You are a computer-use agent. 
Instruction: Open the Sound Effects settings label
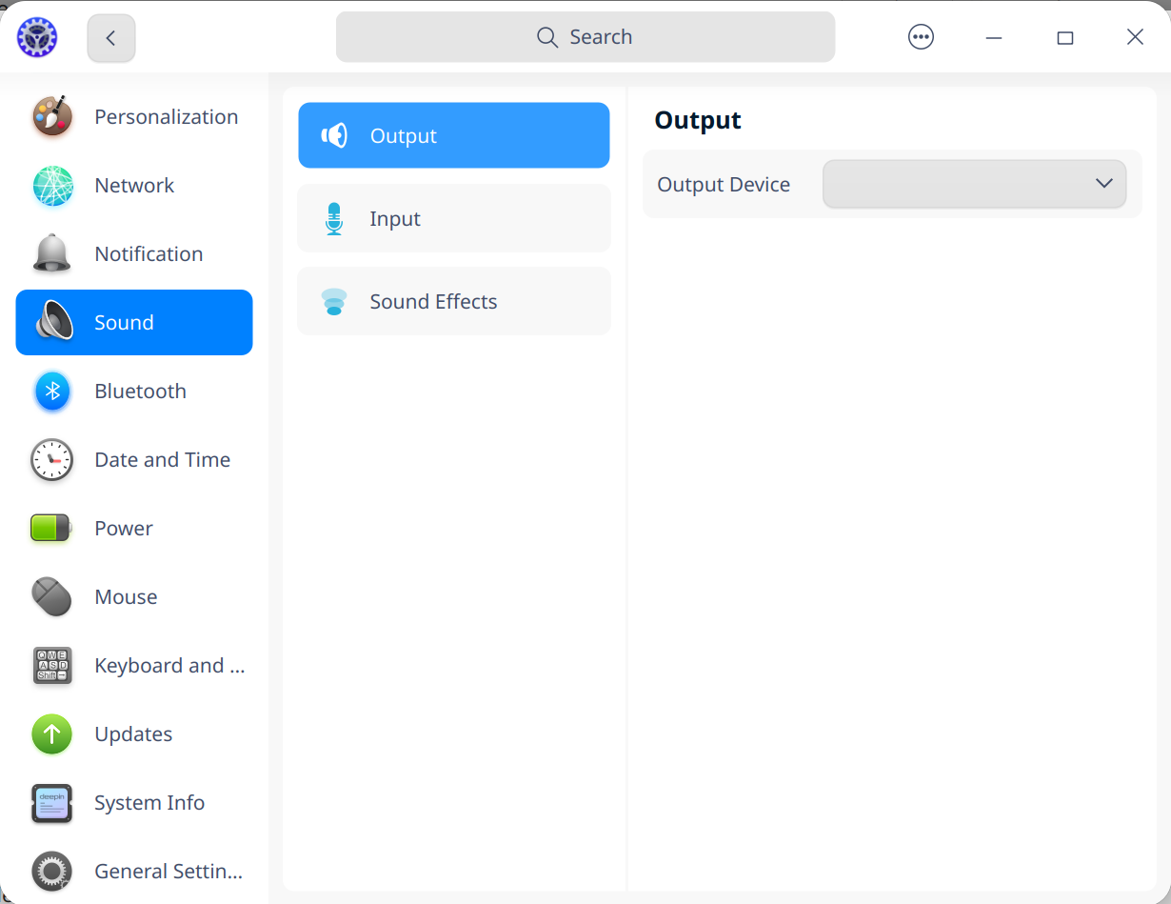tap(433, 302)
